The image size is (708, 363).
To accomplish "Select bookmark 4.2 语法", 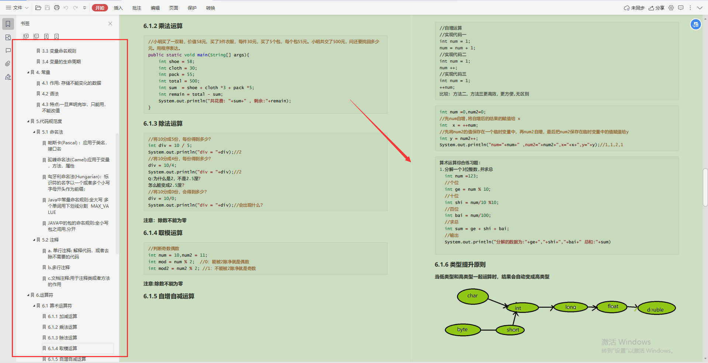I will pyautogui.click(x=50, y=94).
